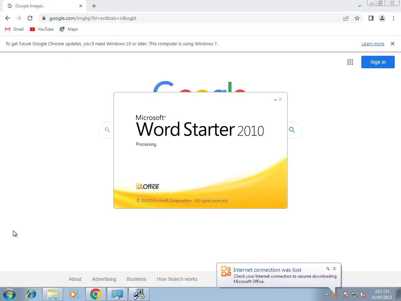
Task: Open a new Chrome tab
Action: pos(94,6)
